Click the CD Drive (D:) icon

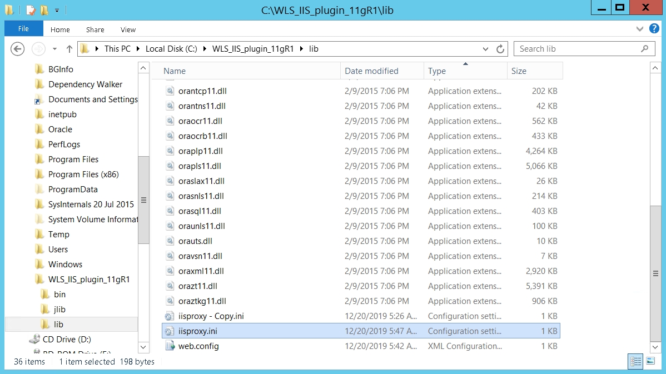pyautogui.click(x=34, y=340)
